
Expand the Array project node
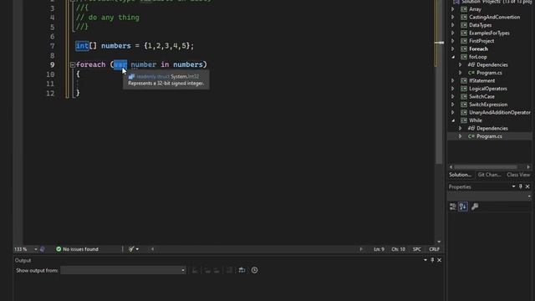click(453, 9)
